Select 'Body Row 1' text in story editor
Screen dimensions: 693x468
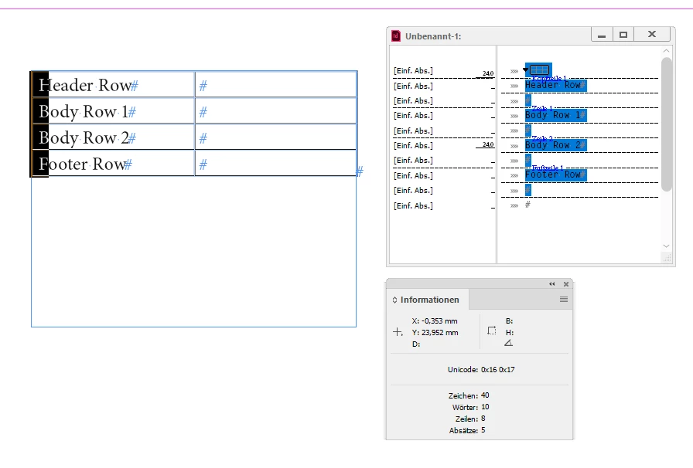pyautogui.click(x=552, y=115)
